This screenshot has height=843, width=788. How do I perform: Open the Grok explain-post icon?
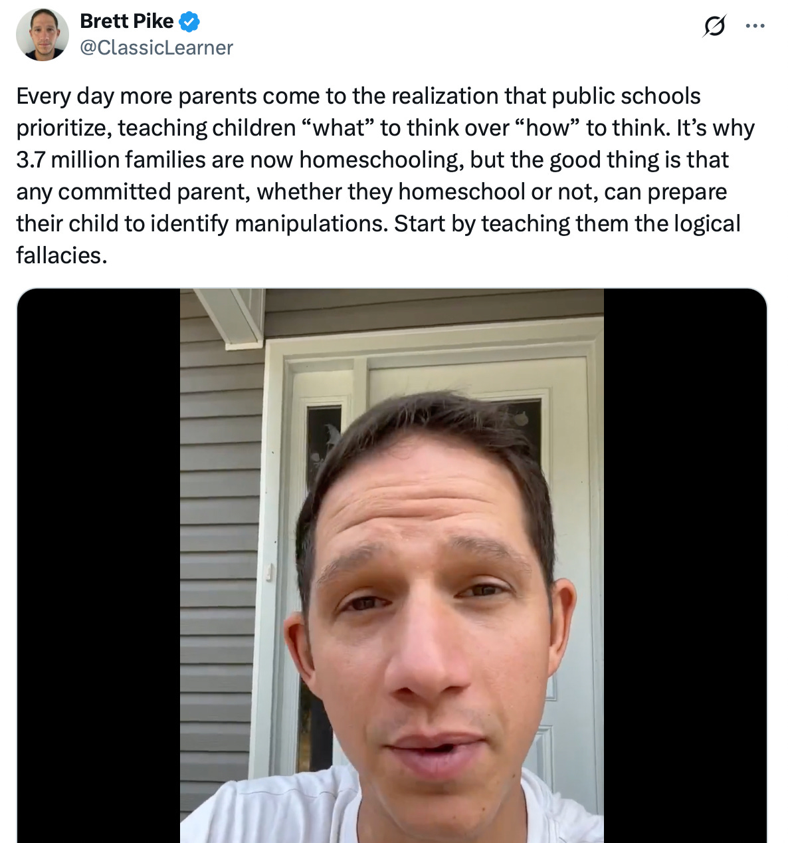pos(714,27)
